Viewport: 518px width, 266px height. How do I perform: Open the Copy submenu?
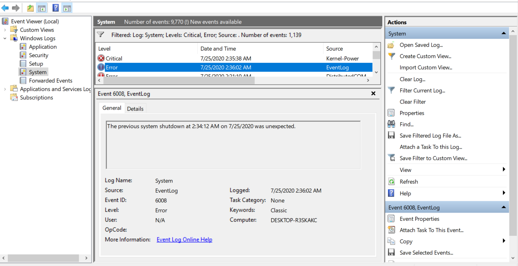tap(448, 241)
